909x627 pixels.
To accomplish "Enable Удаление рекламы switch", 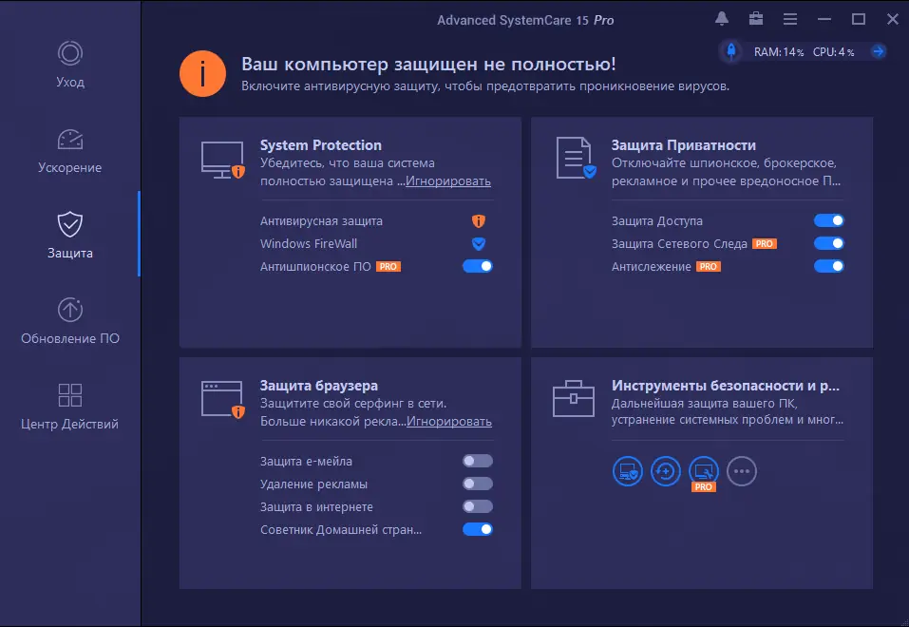I will coord(478,484).
